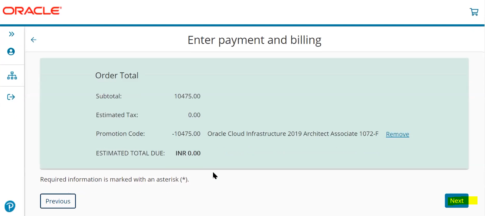
Task: Select the subtotal value 10475.00
Action: coord(187,96)
